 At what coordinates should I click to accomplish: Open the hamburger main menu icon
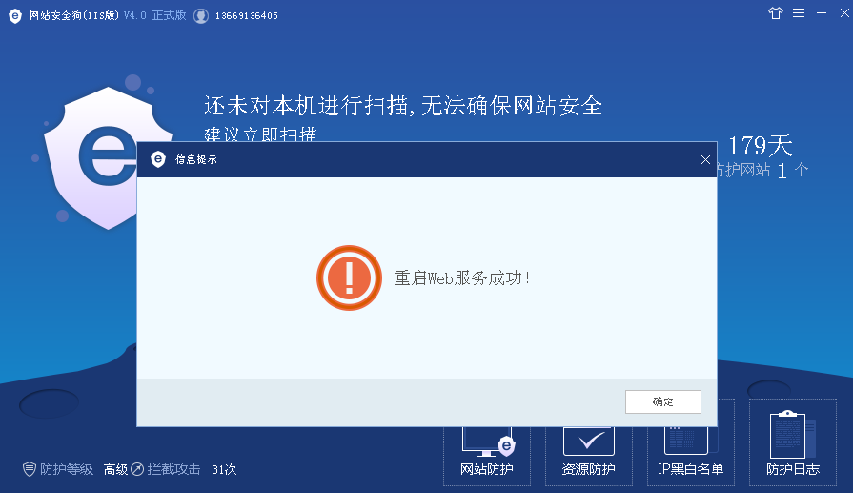click(x=799, y=13)
